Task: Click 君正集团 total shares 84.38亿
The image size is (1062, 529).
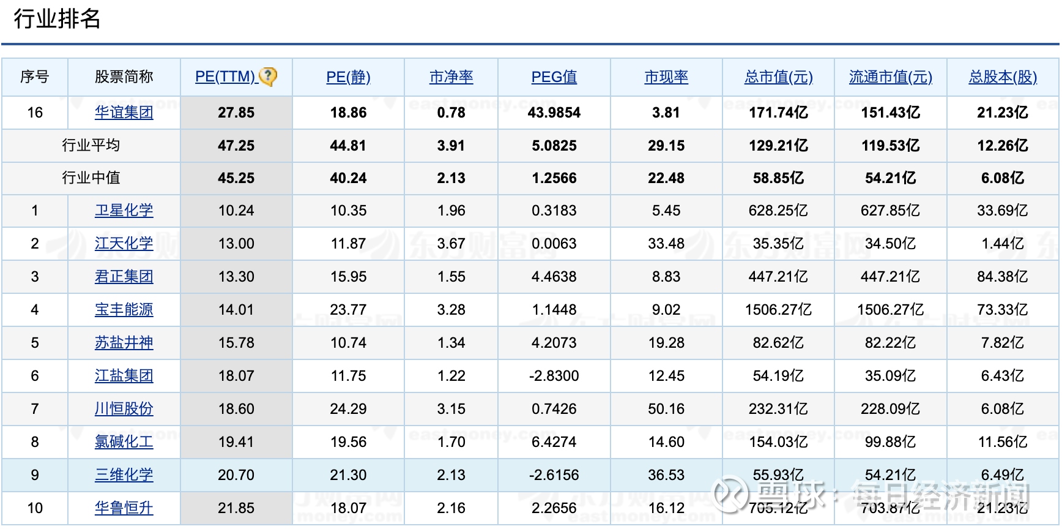Action: click(1003, 277)
